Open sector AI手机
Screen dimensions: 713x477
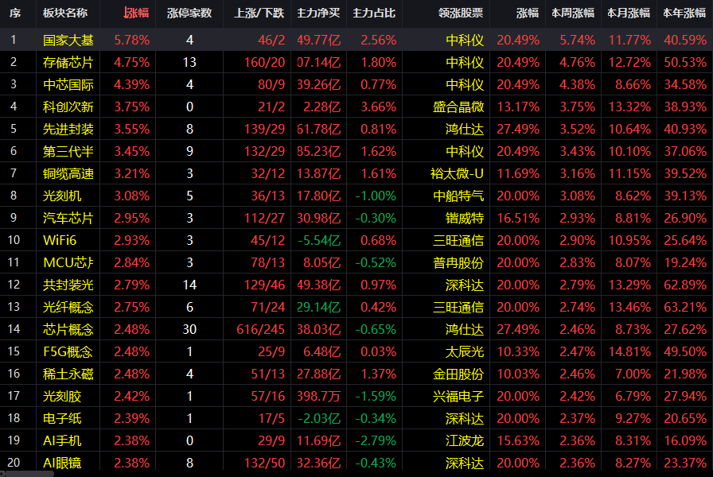point(62,440)
